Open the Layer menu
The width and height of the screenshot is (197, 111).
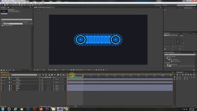(17, 3)
